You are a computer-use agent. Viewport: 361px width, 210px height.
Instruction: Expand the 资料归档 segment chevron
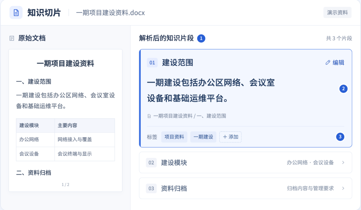pos(343,189)
